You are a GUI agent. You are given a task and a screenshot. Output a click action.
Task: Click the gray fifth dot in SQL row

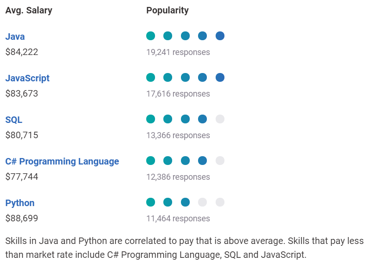point(220,119)
